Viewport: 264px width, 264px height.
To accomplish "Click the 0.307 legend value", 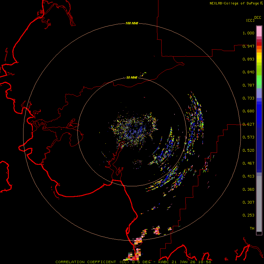I will [248, 202].
